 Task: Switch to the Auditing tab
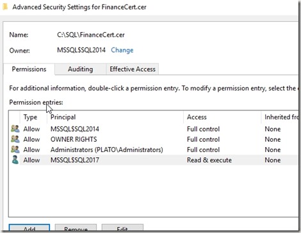pyautogui.click(x=80, y=69)
